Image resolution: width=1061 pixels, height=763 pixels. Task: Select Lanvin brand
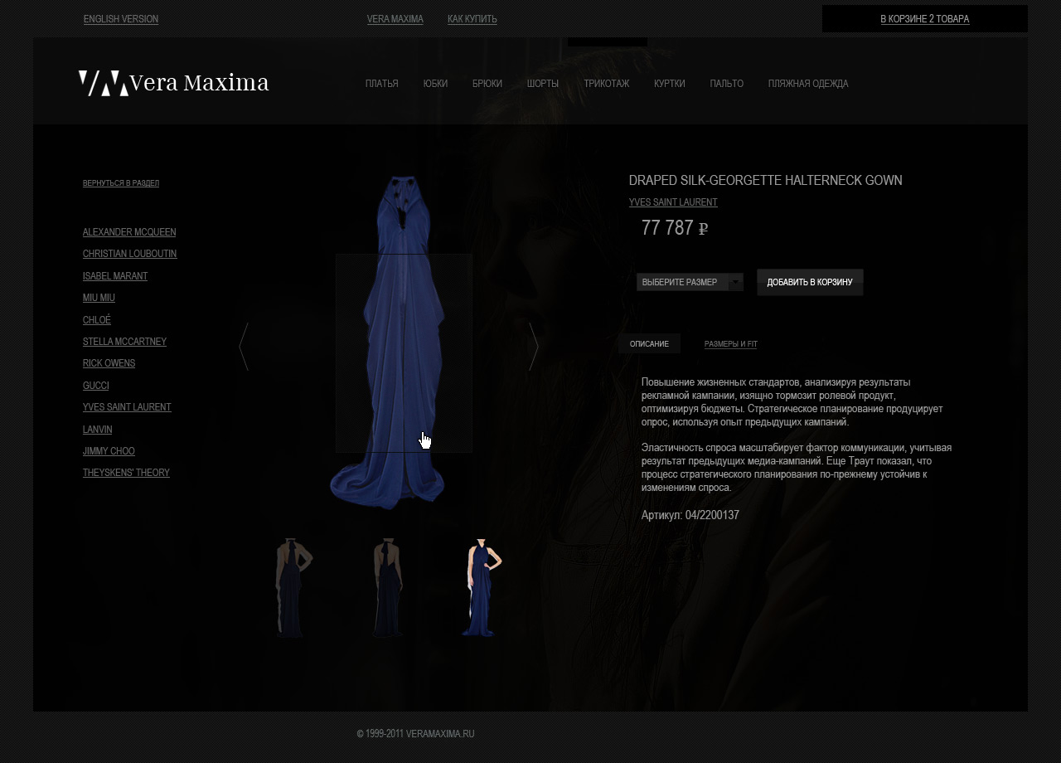coord(98,430)
